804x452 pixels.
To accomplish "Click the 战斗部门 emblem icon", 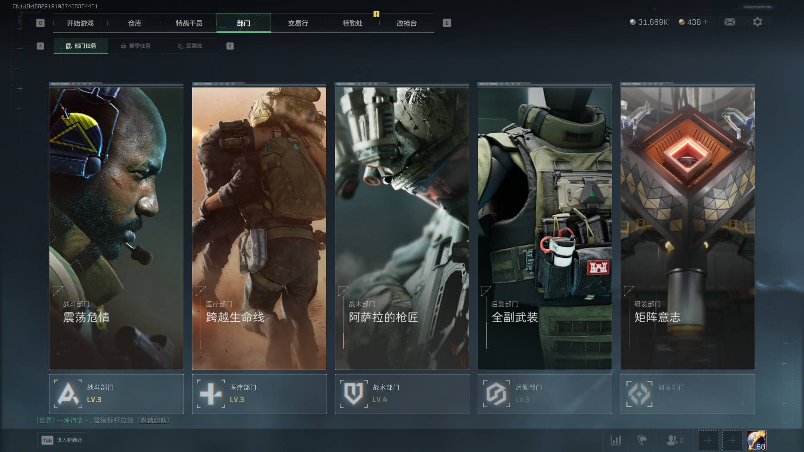I will tap(68, 394).
